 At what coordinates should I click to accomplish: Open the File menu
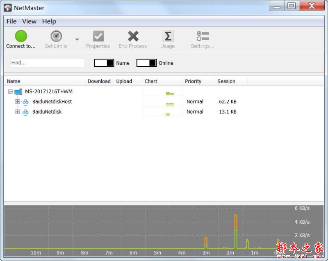click(11, 21)
